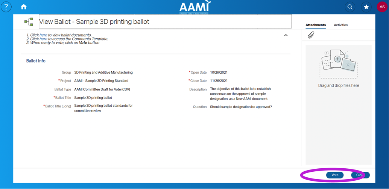Select the View Ballot title field
389x189 pixels.
pyautogui.click(x=165, y=21)
